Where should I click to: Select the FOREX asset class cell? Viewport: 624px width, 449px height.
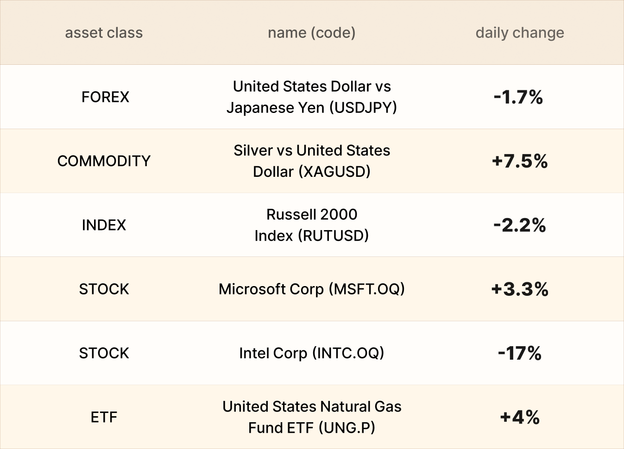coord(105,97)
